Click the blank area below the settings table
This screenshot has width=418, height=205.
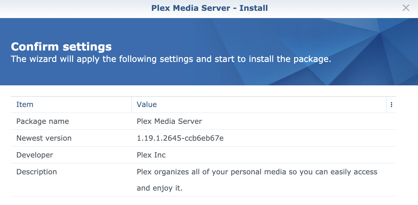coord(203,201)
